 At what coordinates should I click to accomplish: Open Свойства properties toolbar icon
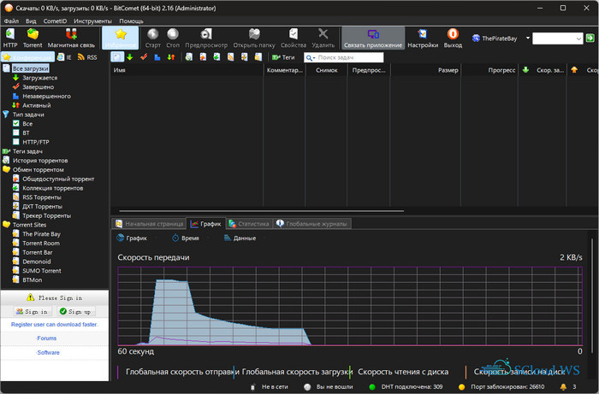click(294, 38)
